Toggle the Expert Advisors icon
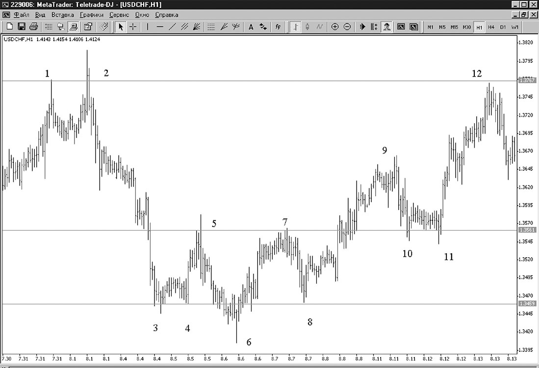The width and height of the screenshot is (539, 368). [x=387, y=27]
